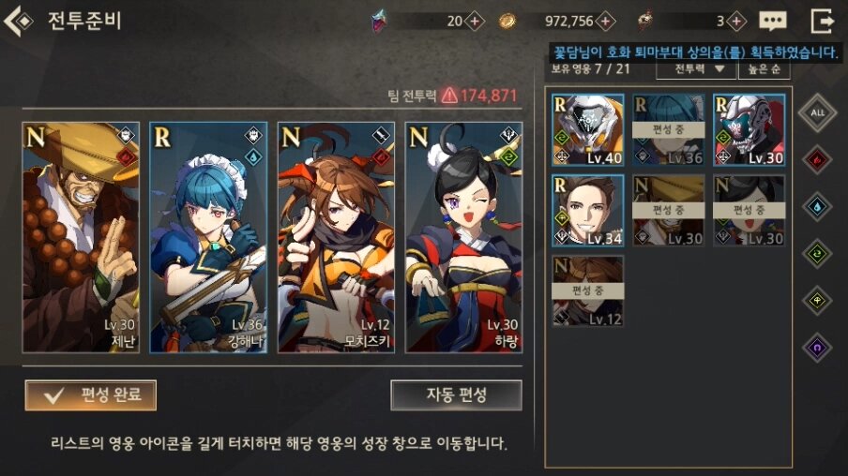
Task: Tap the exit door icon
Action: [x=823, y=21]
